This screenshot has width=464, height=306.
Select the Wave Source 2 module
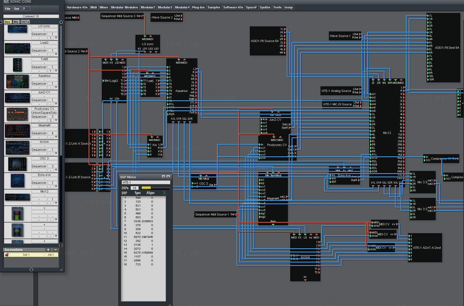(x=167, y=17)
